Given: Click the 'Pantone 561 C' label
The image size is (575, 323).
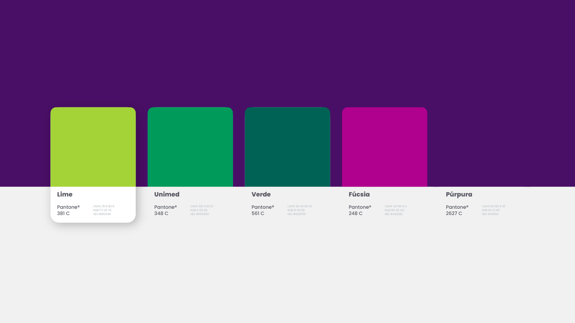Looking at the screenshot, I should [x=263, y=210].
